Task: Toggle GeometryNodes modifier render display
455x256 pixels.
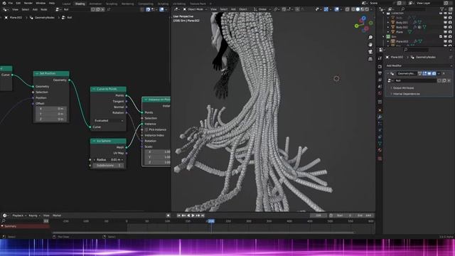Action: pos(434,73)
